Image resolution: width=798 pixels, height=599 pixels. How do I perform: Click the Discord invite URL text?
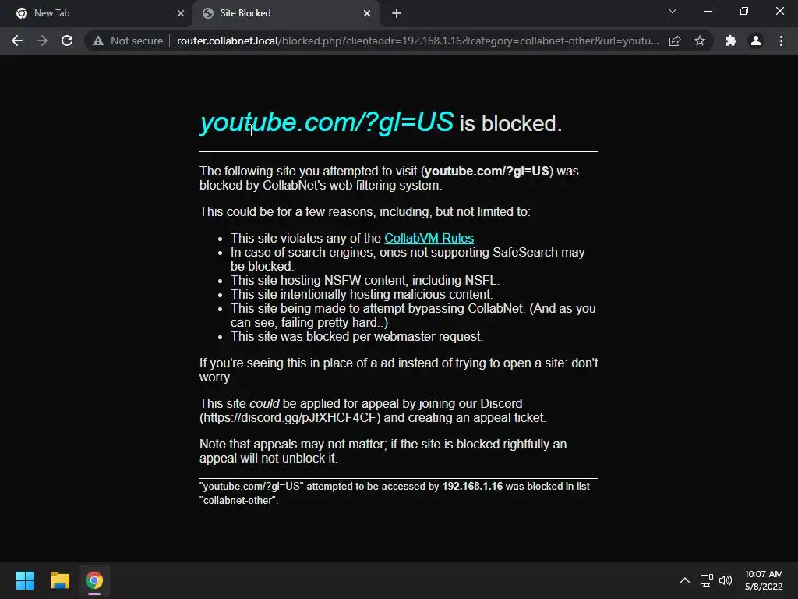(x=290, y=418)
